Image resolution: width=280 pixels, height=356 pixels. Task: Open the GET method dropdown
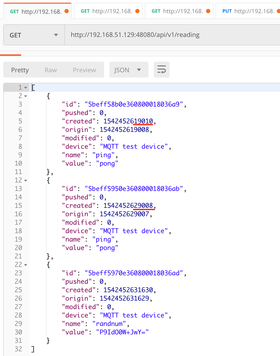coord(34,35)
